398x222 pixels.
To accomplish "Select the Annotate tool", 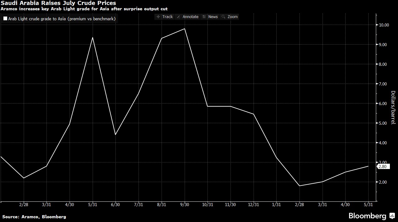I will pos(187,17).
